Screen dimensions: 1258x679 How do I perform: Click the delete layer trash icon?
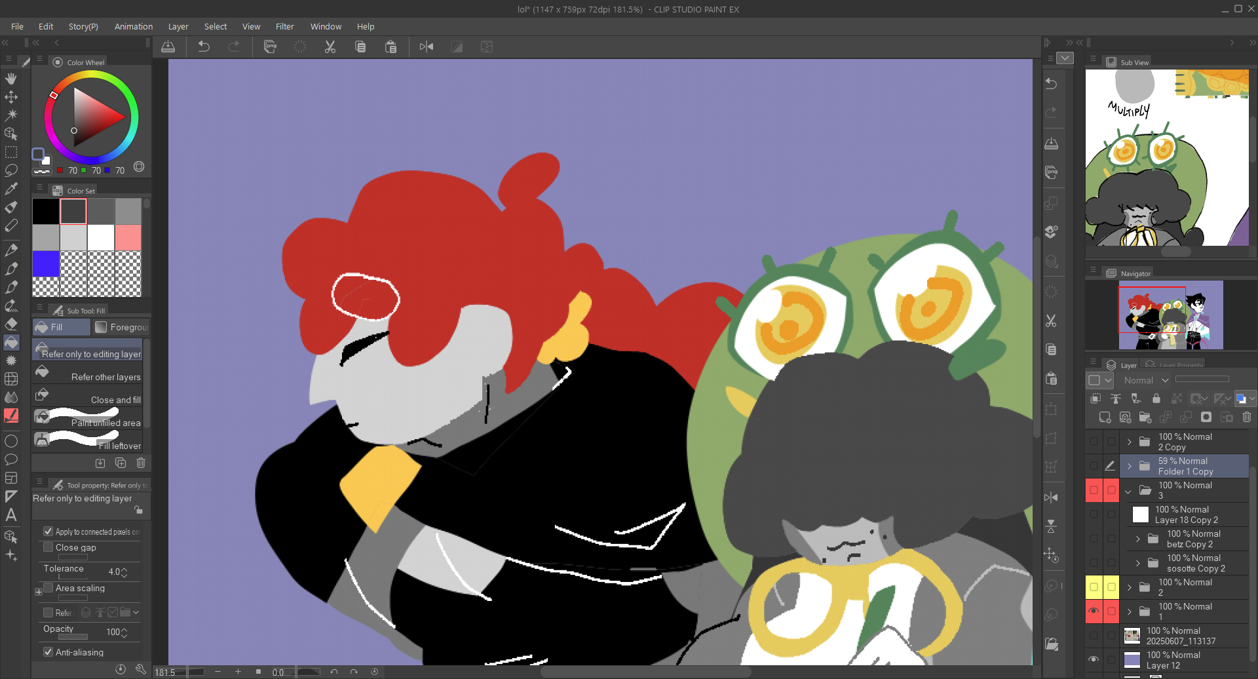click(x=1246, y=417)
